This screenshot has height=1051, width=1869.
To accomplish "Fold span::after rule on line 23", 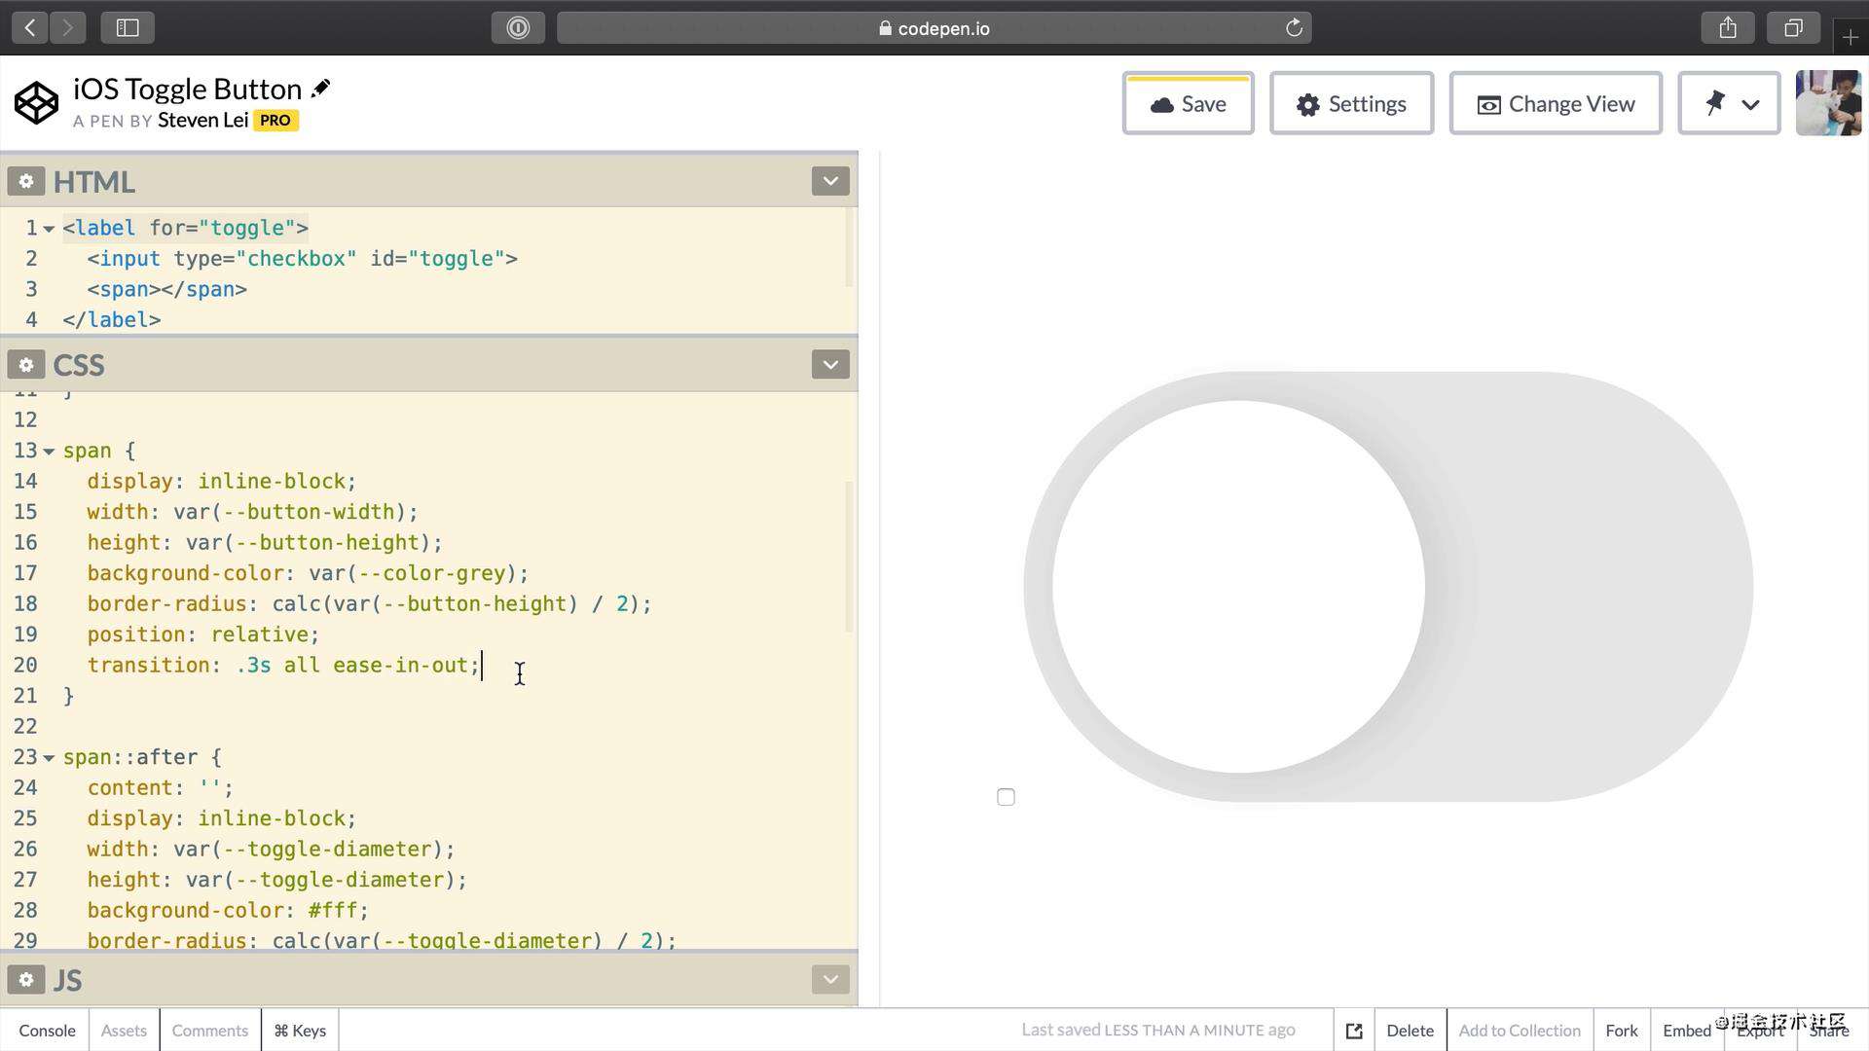I will [x=49, y=758].
